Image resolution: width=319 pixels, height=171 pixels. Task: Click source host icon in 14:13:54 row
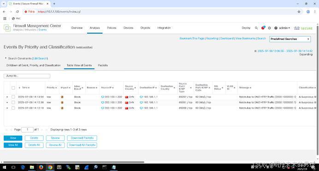(103, 97)
